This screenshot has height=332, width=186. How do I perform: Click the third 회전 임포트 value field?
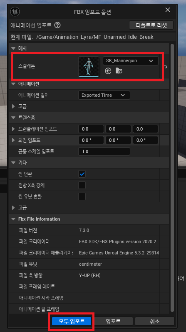point(146,140)
